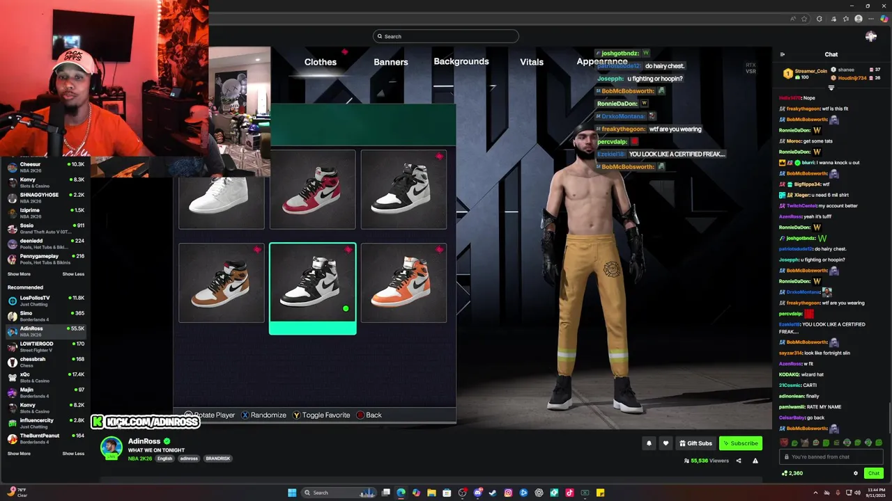Select the all-white sneaker thumbnail

(222, 202)
